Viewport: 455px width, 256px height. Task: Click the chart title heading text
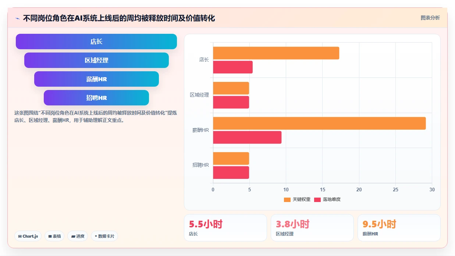pyautogui.click(x=119, y=18)
